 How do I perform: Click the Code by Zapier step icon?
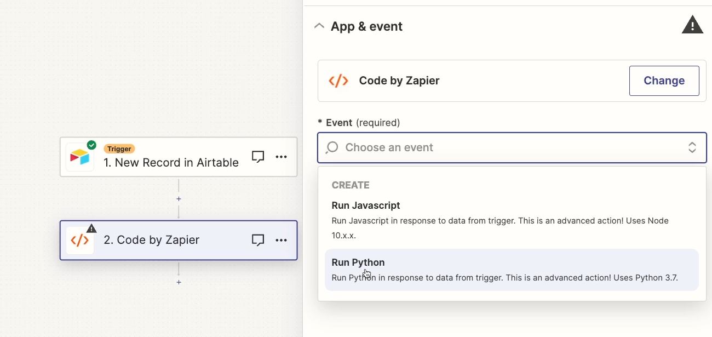pyautogui.click(x=80, y=240)
